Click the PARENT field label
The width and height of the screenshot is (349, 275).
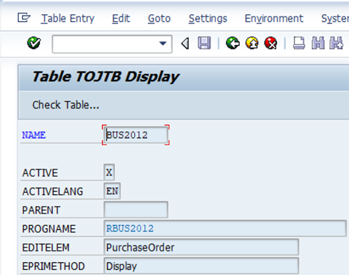pos(41,211)
